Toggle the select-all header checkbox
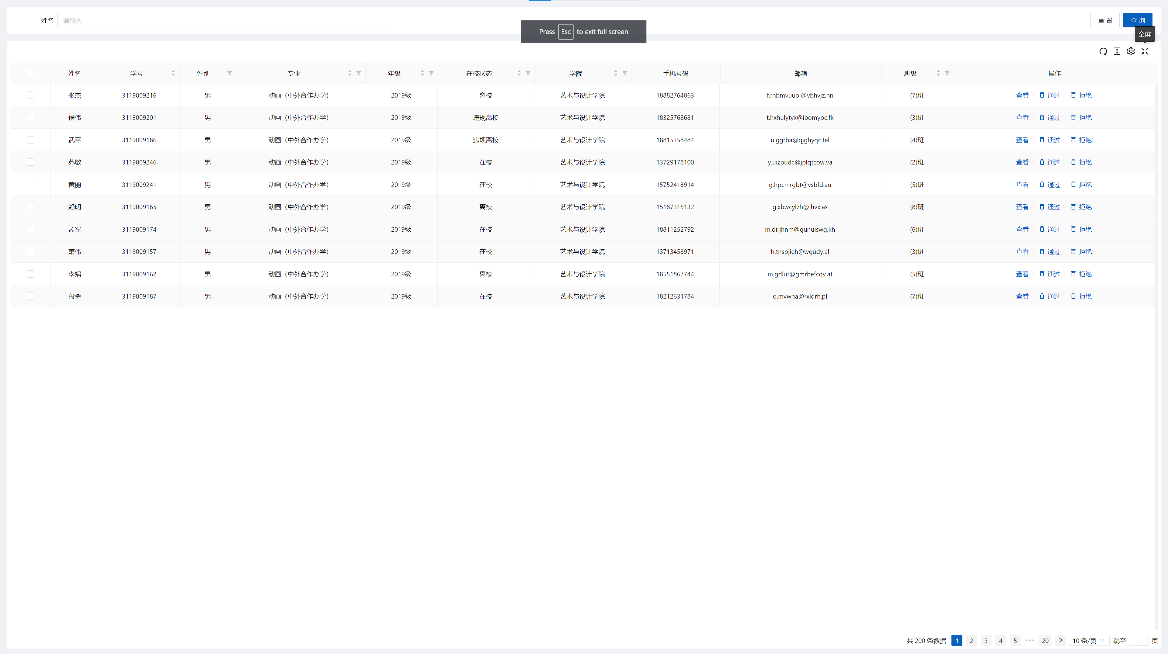The width and height of the screenshot is (1168, 654). point(30,73)
